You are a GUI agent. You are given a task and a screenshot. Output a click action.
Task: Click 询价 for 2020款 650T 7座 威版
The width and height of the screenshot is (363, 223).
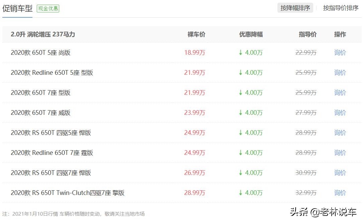(340, 113)
